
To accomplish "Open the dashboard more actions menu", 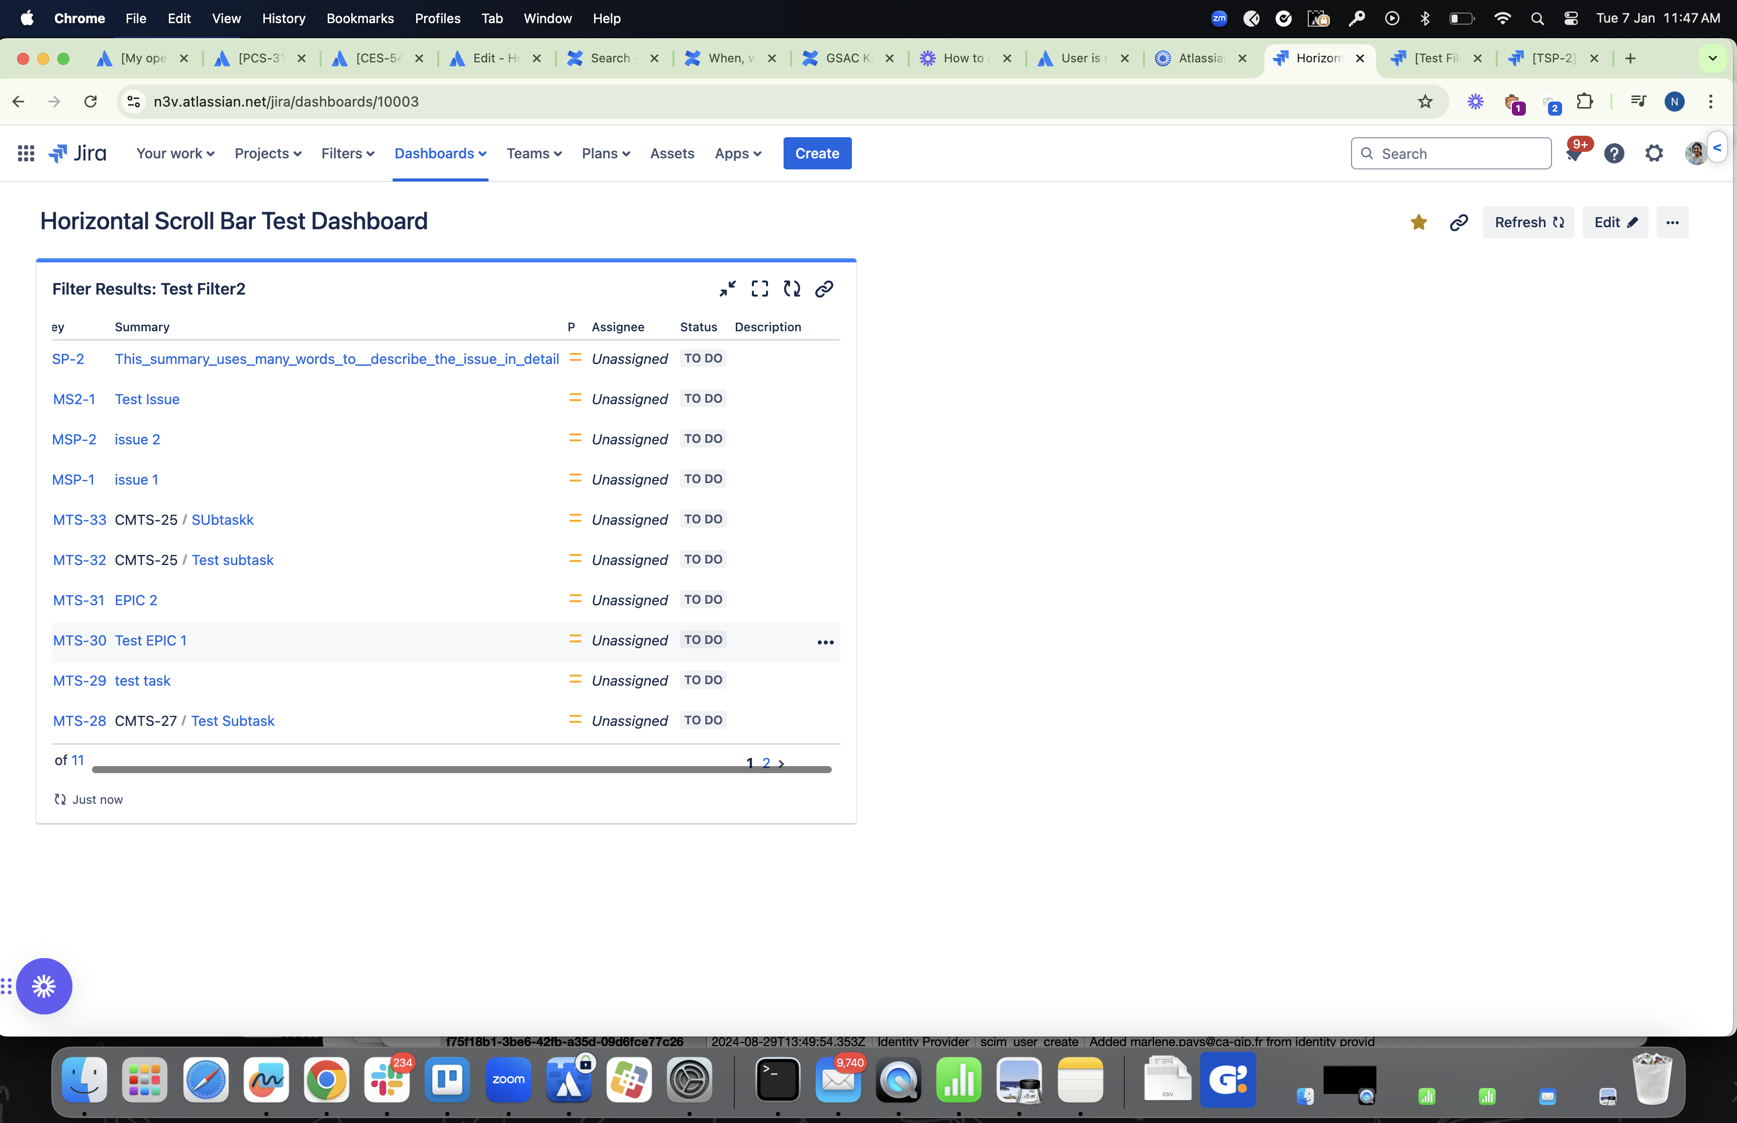I will 1672,222.
